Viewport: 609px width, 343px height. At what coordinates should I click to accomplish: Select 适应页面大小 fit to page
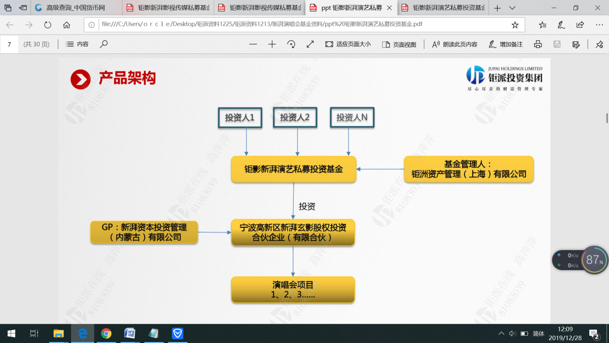(348, 44)
